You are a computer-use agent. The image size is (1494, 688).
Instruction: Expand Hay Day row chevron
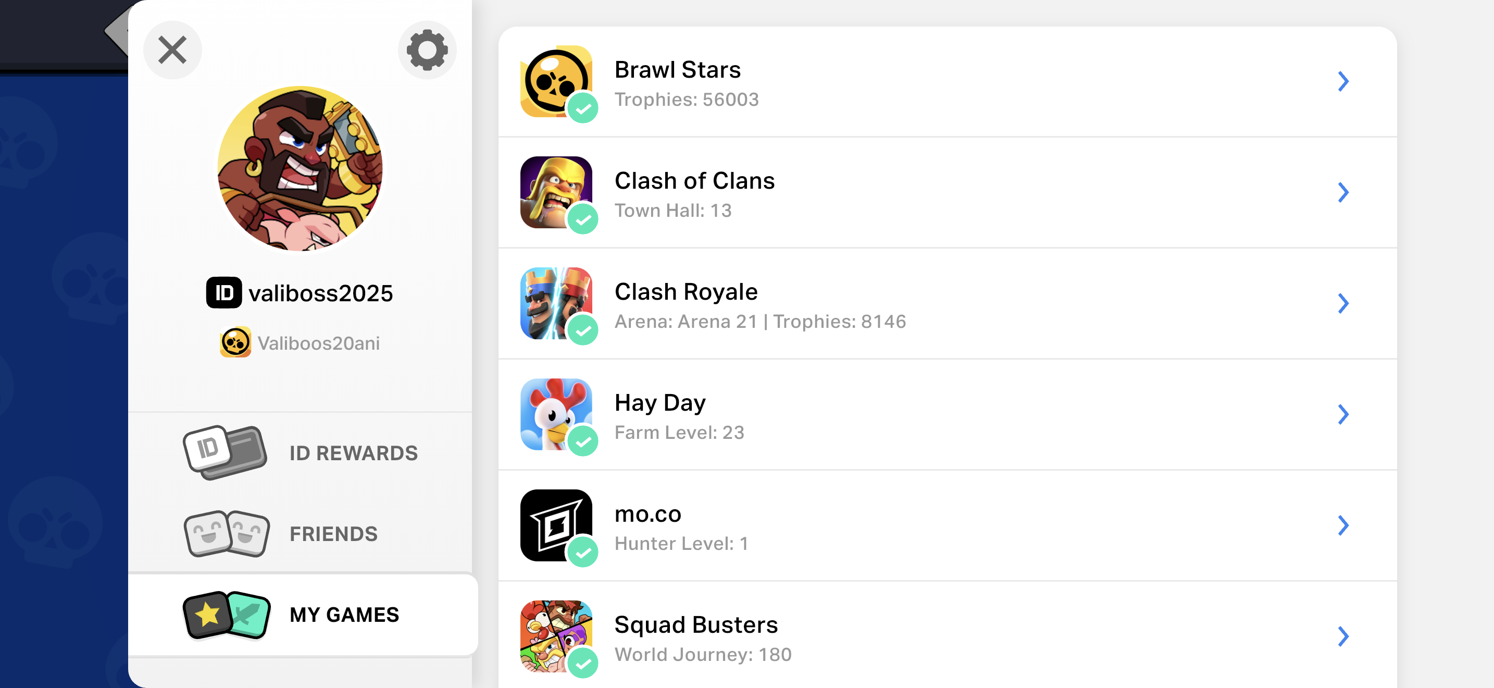[x=1343, y=414]
